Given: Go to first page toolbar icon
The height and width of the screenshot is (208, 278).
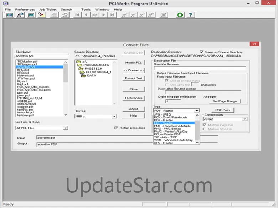Looking at the screenshot, I should (x=77, y=15).
